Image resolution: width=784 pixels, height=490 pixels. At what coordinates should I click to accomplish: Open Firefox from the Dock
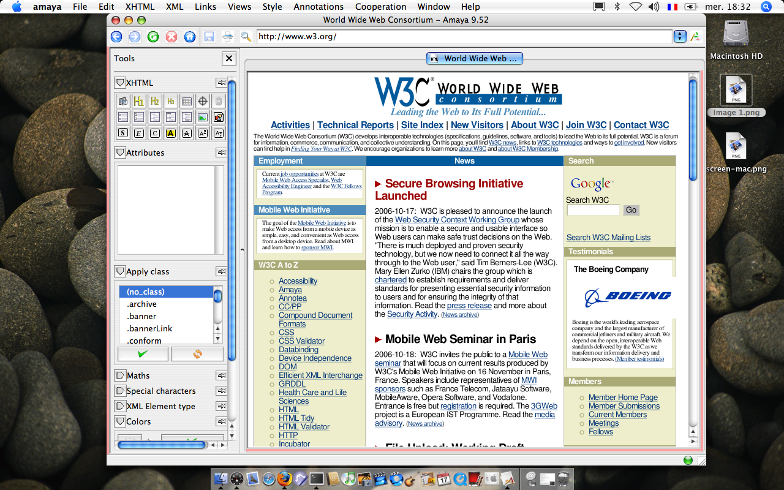click(x=284, y=478)
